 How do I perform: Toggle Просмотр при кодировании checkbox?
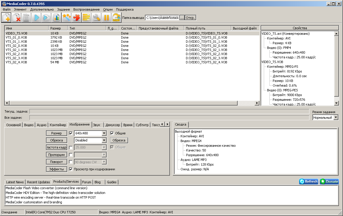[71, 169]
